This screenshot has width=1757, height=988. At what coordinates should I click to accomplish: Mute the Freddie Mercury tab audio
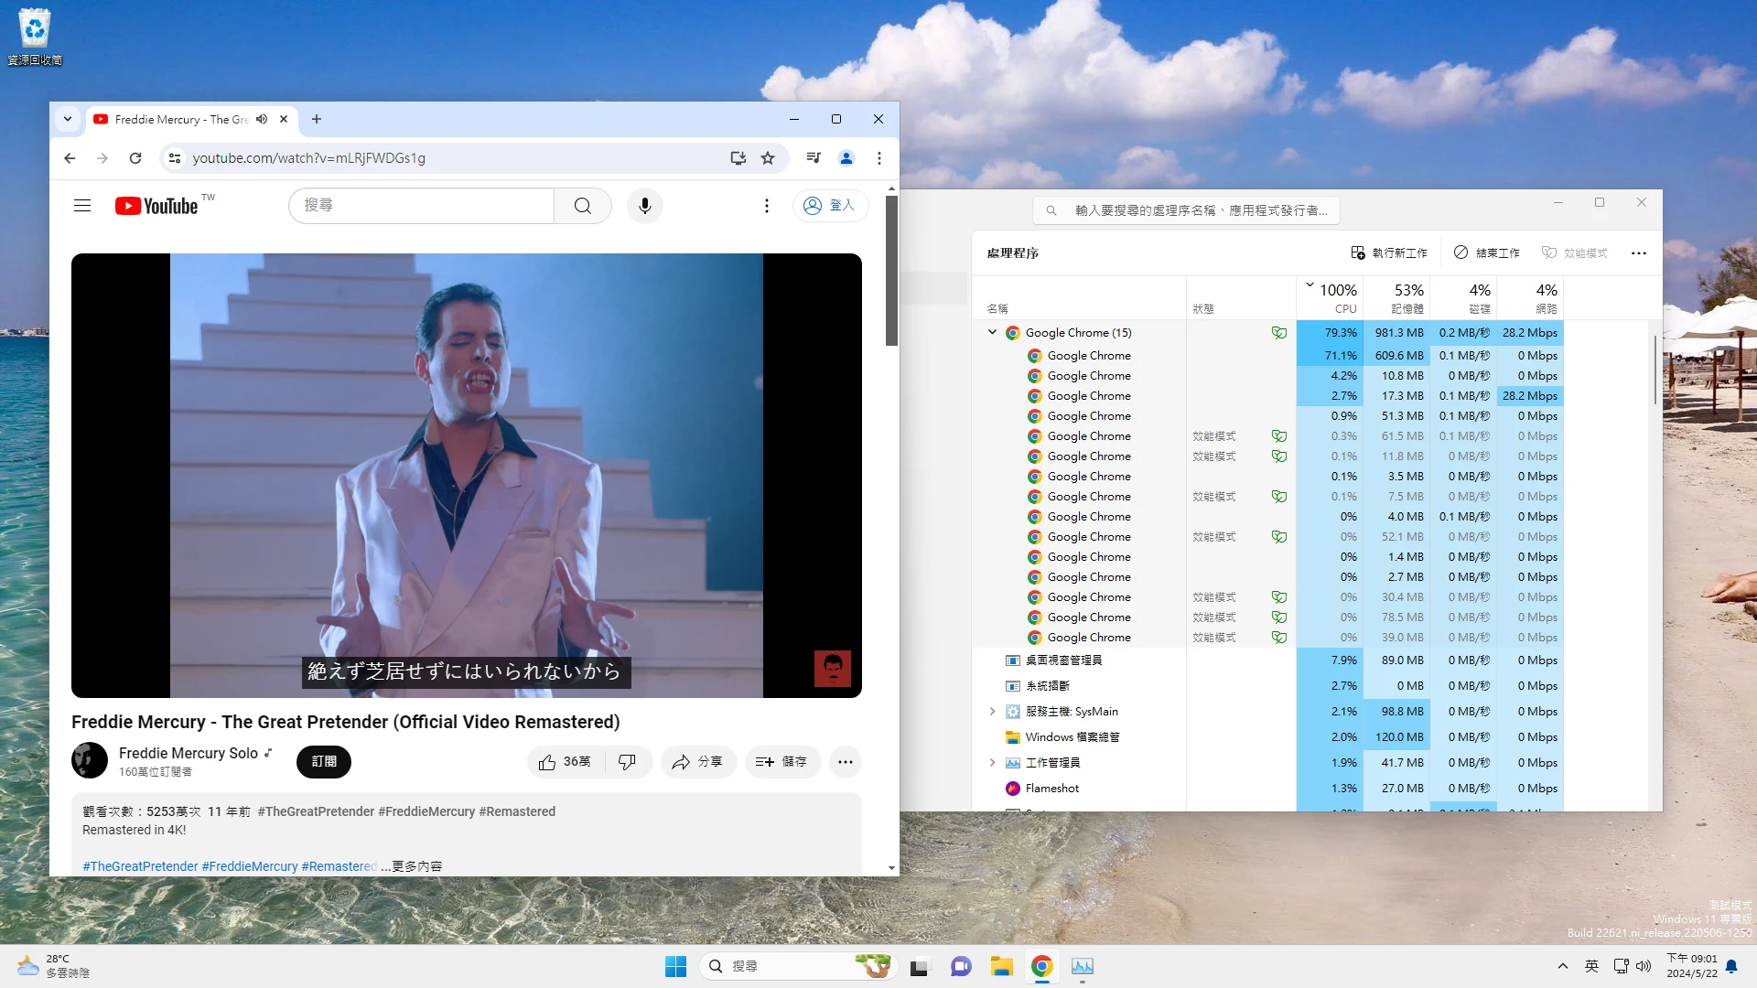coord(262,119)
